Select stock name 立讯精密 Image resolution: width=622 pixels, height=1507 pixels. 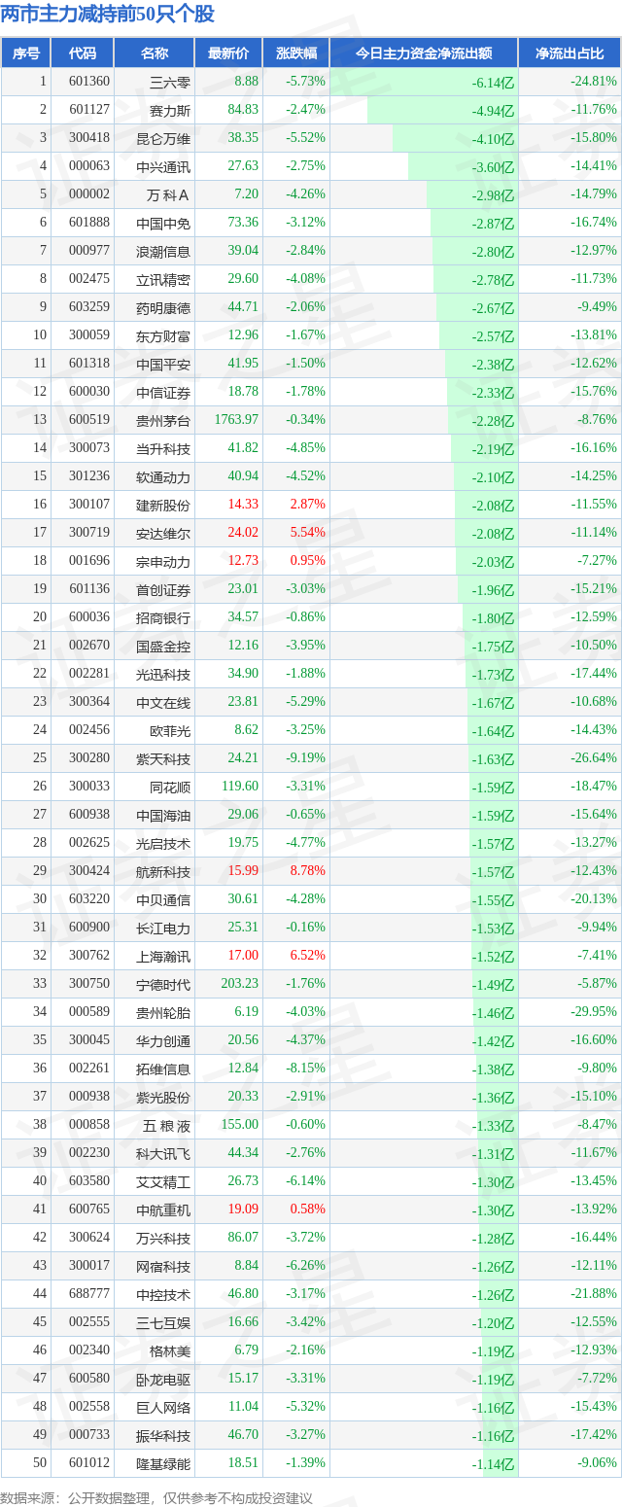coord(163,279)
